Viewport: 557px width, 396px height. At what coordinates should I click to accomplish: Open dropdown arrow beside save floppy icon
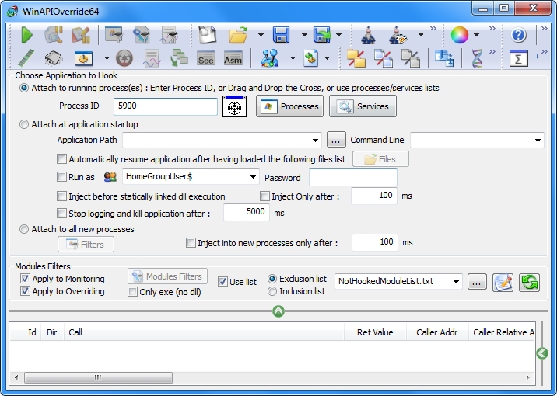pyautogui.click(x=304, y=35)
